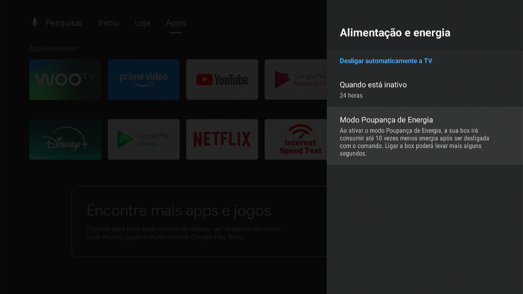The height and width of the screenshot is (294, 523).
Task: Open the Quando está inativo setting
Action: pos(425,89)
